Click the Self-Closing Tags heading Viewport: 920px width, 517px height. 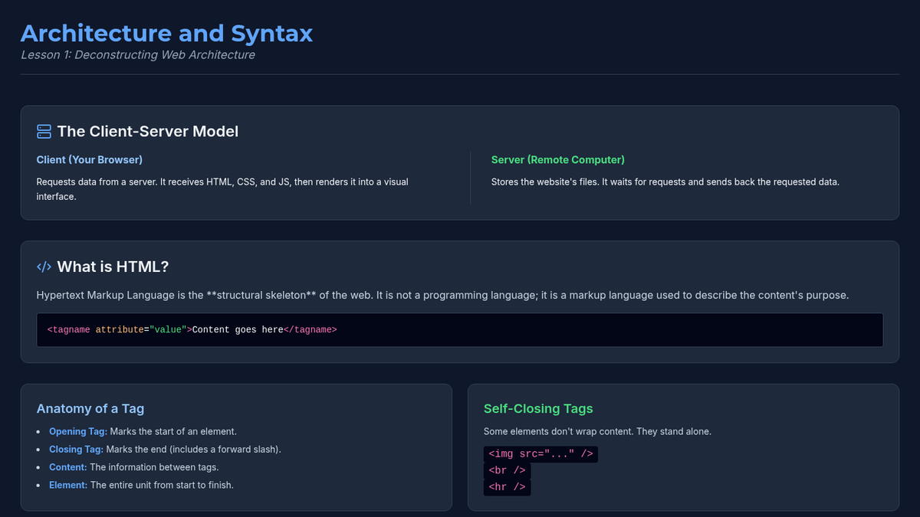(x=538, y=409)
